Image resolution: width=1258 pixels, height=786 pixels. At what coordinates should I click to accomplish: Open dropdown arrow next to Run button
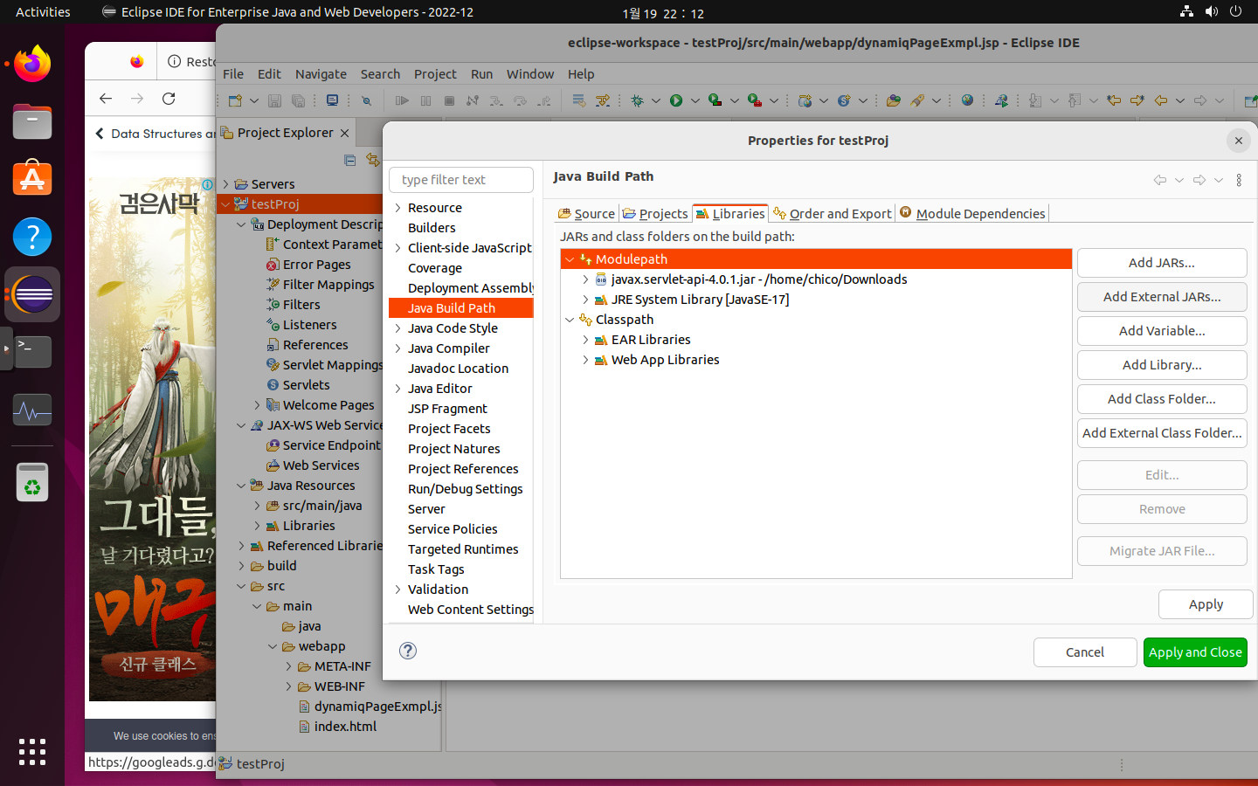click(x=695, y=100)
